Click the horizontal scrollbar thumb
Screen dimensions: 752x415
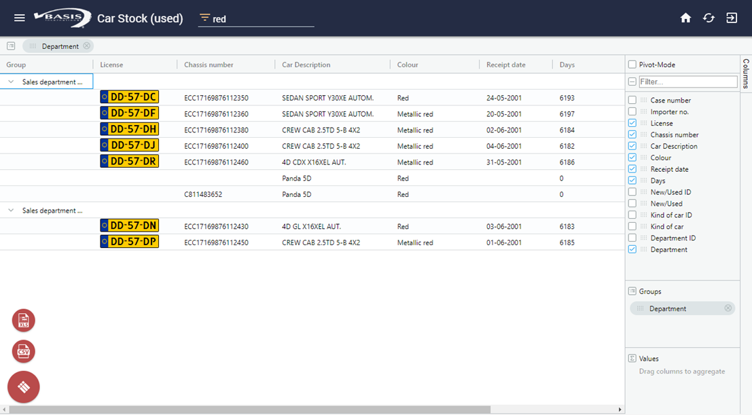click(x=249, y=410)
